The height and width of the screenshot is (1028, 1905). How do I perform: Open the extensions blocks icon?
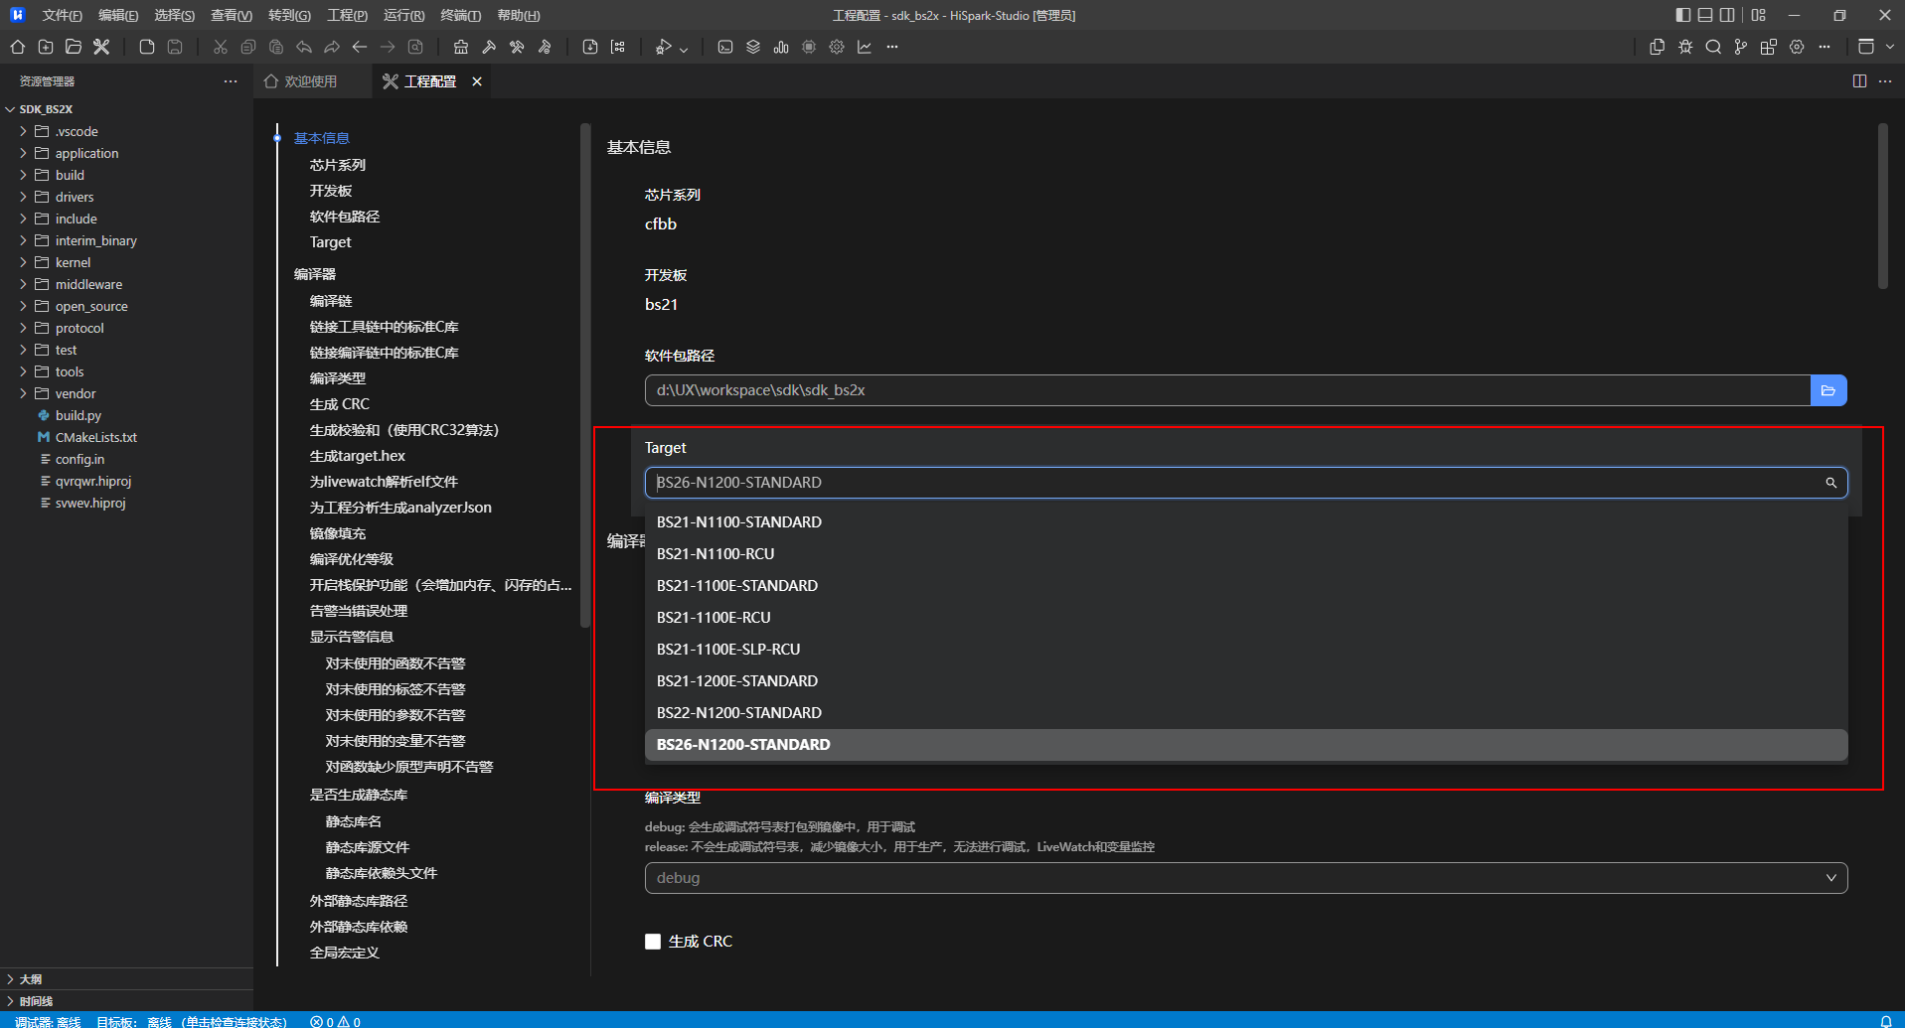tap(1769, 47)
